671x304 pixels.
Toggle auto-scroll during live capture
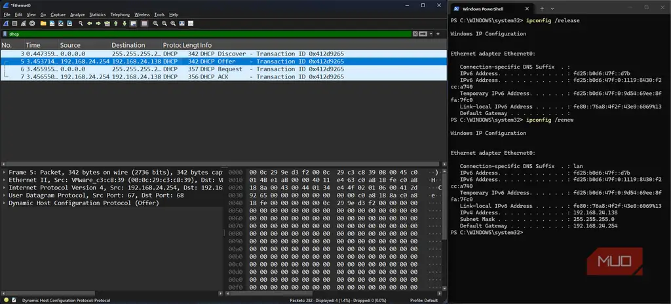point(133,24)
